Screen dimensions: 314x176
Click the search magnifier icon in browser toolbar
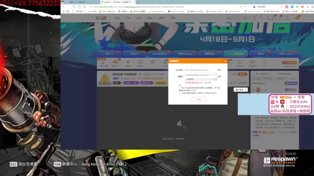[x=282, y=7]
